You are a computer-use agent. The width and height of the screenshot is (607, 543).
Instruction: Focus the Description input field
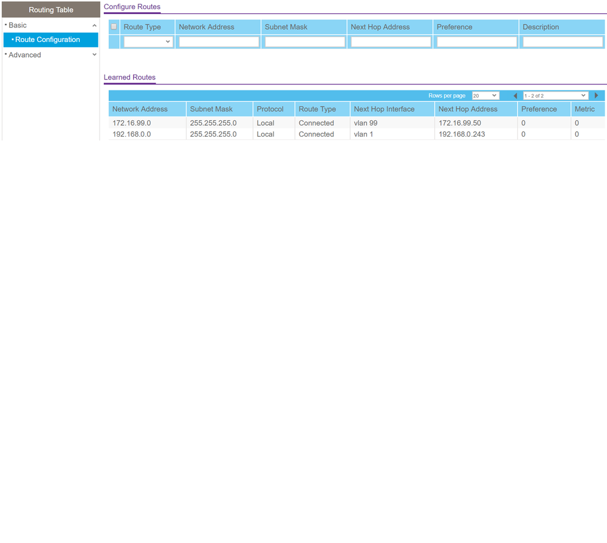[x=563, y=42]
